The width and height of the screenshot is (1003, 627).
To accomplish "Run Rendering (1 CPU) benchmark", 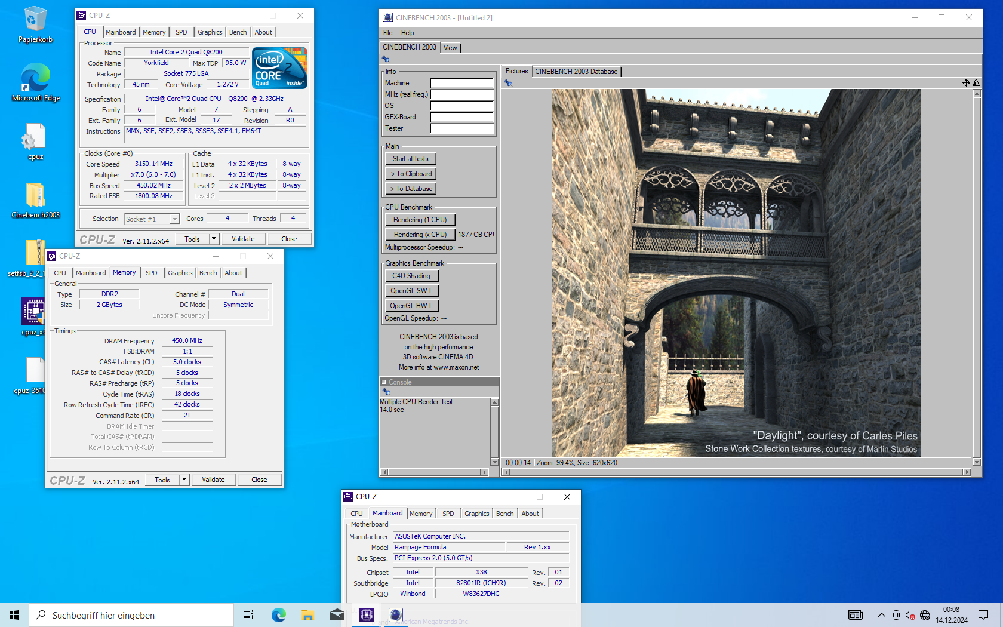I will point(420,220).
